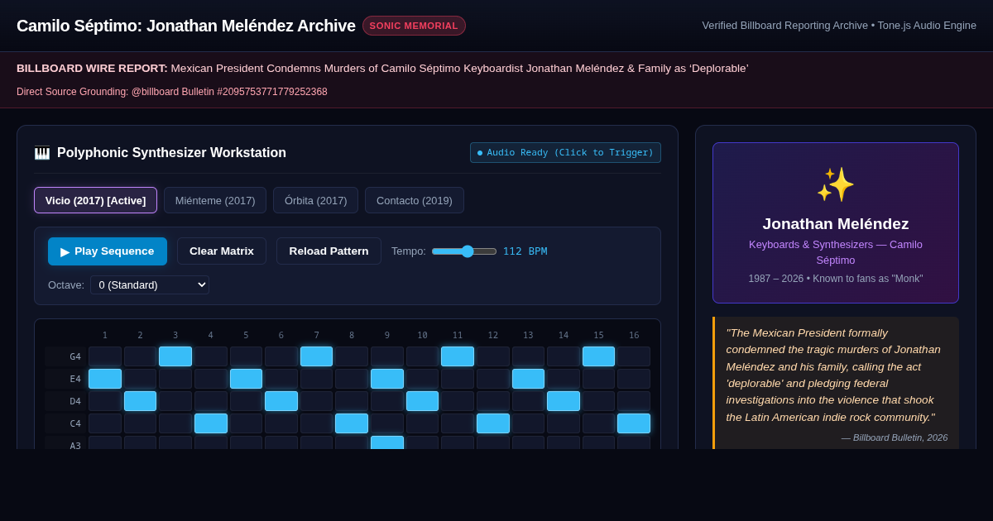Click the Reload Pattern button
This screenshot has width=993, height=521.
coord(329,251)
